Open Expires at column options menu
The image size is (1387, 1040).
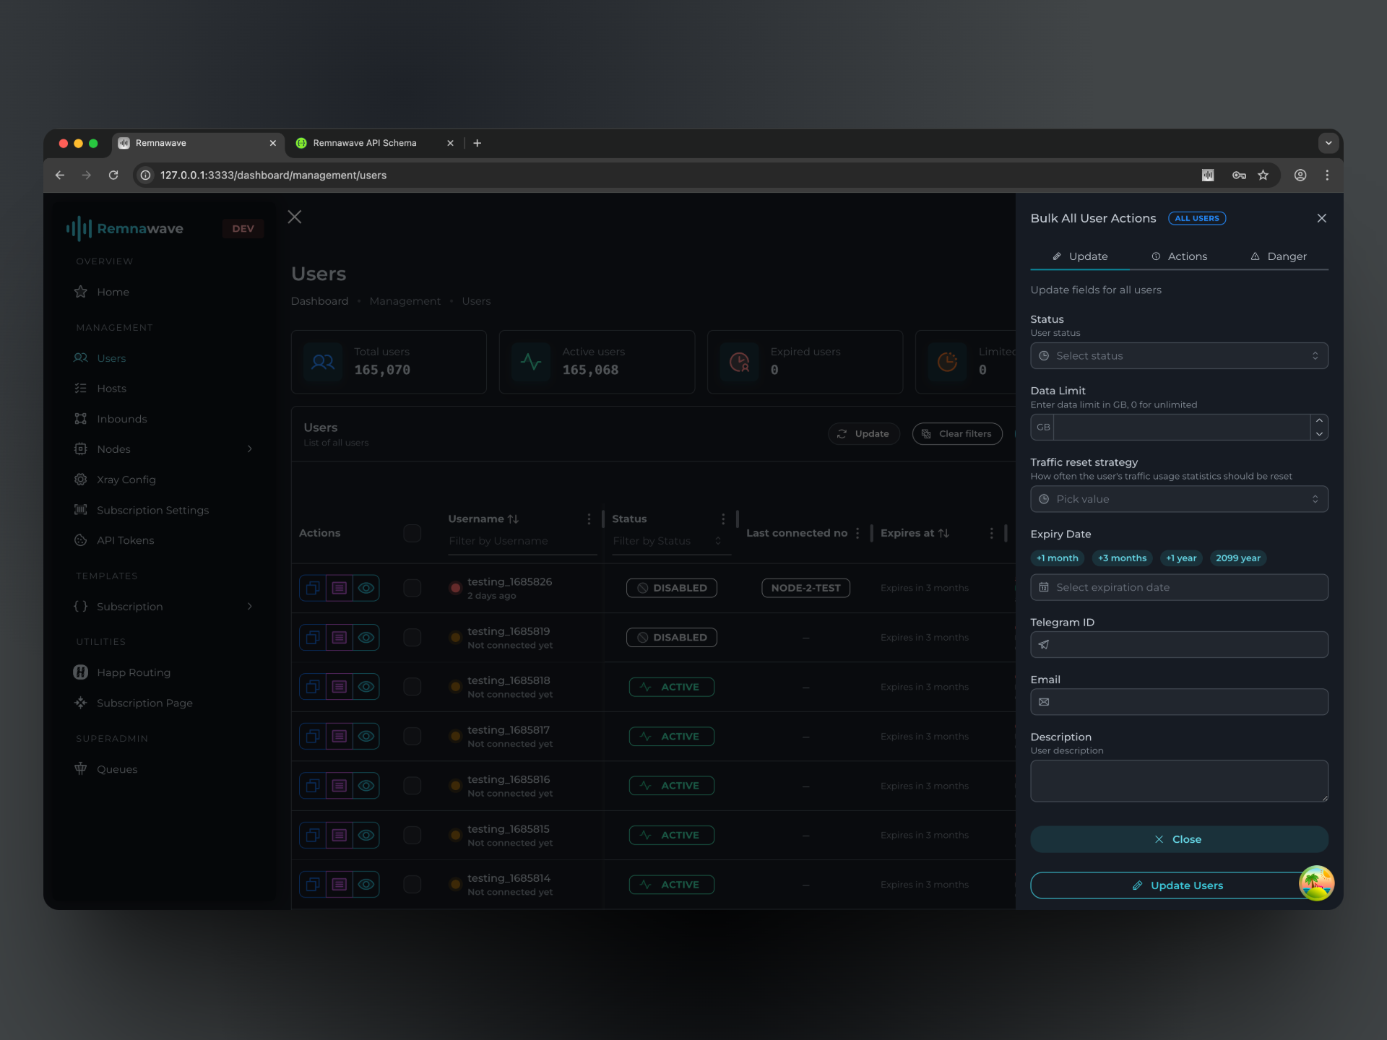[x=991, y=533]
